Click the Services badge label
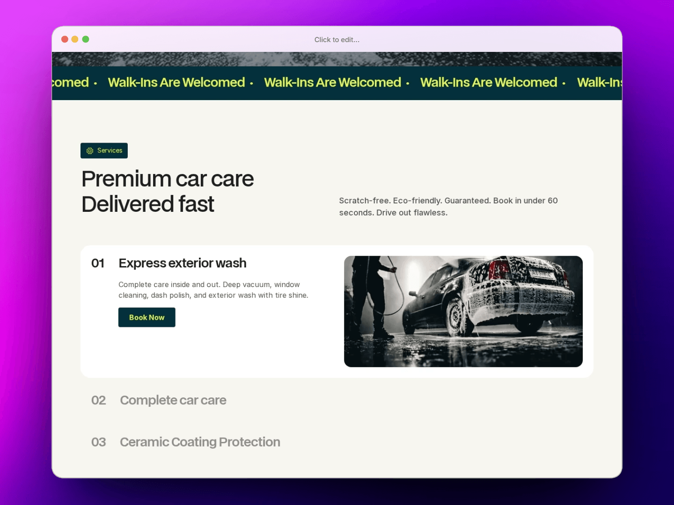674x505 pixels. (x=110, y=151)
